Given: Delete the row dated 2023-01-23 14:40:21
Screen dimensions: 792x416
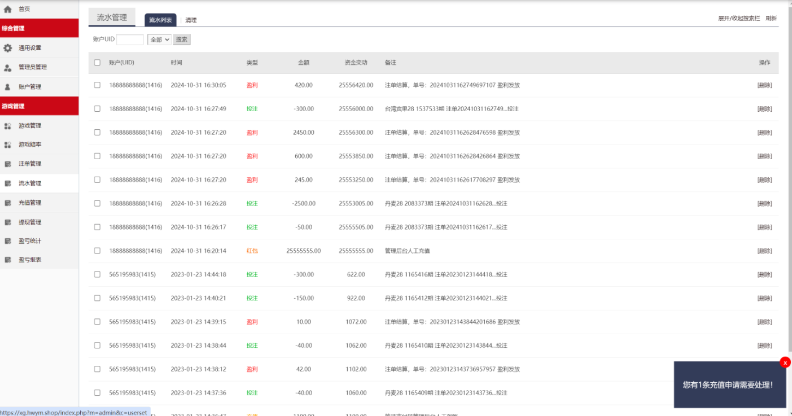Looking at the screenshot, I should point(765,298).
